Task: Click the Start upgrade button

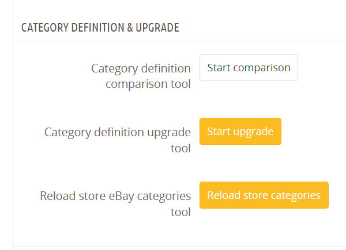Action: [x=240, y=132]
